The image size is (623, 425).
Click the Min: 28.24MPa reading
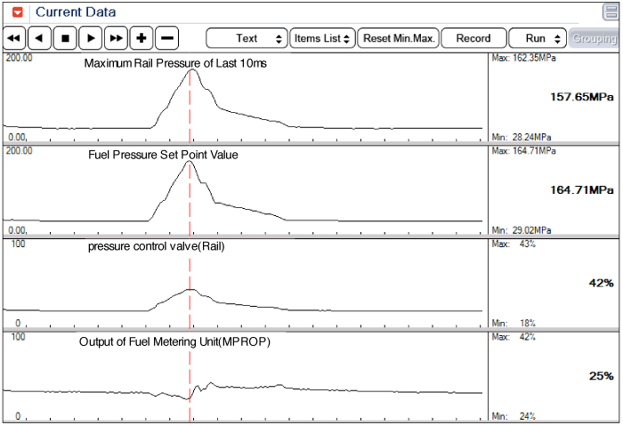point(522,137)
